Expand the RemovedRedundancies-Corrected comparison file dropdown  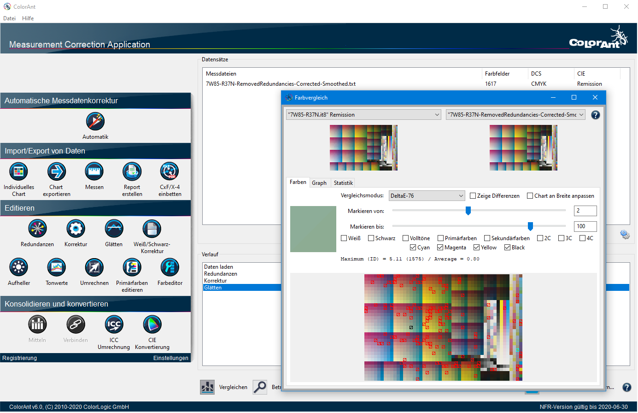click(x=515, y=115)
